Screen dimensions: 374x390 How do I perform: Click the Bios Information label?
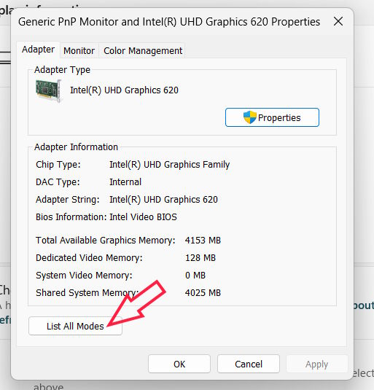pyautogui.click(x=71, y=217)
